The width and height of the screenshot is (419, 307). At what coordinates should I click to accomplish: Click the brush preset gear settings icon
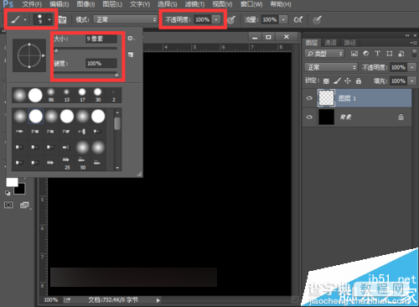131,38
